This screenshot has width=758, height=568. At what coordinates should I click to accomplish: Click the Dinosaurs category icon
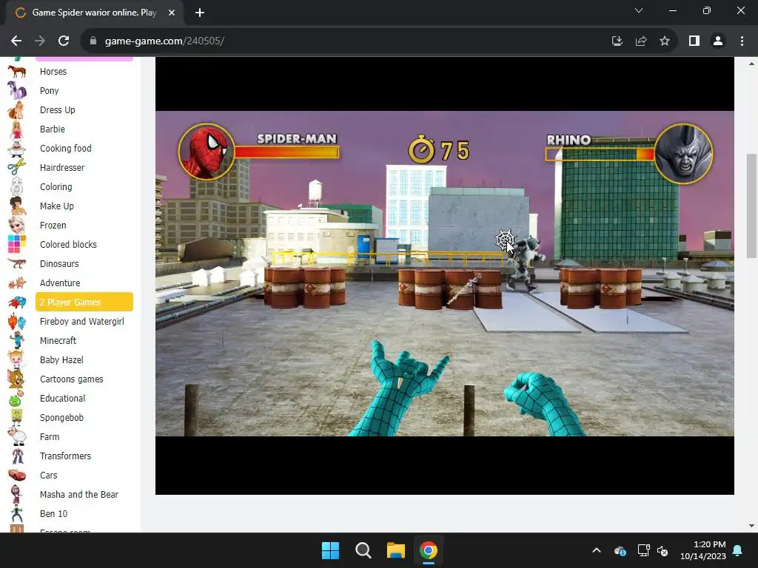(16, 264)
